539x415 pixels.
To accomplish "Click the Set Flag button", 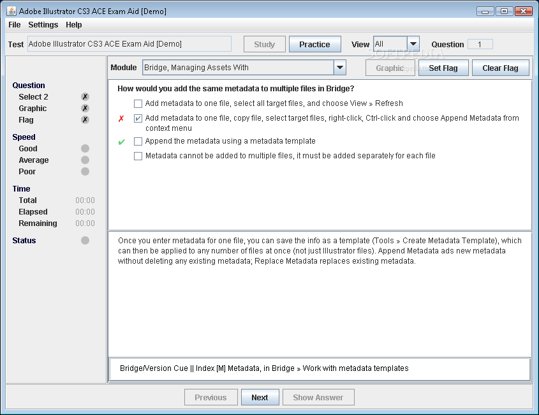I will [443, 68].
